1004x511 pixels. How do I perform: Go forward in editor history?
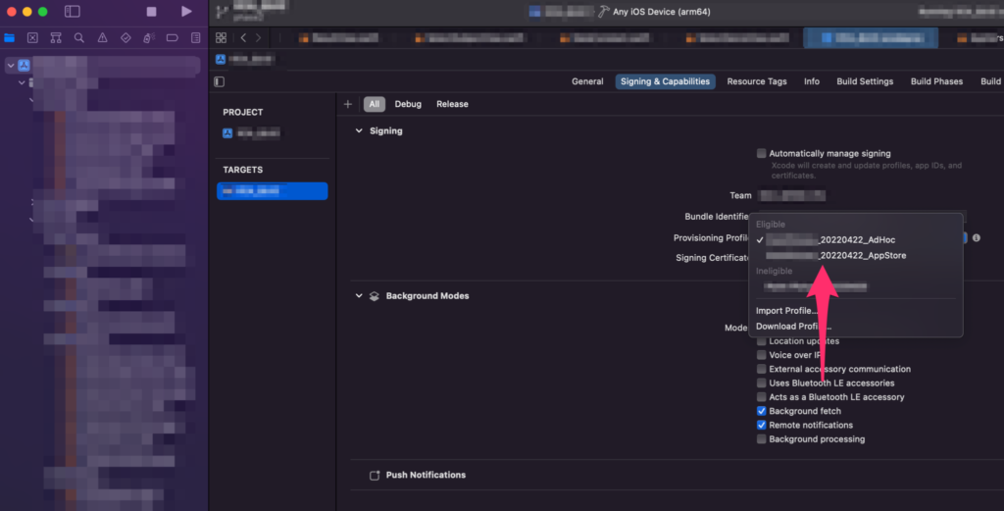pos(259,38)
